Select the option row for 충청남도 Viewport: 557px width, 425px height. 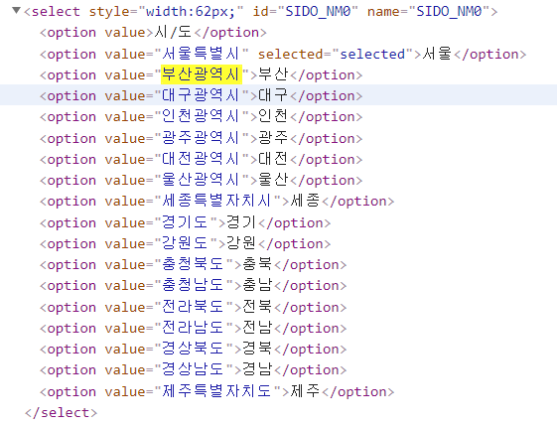[x=193, y=286]
